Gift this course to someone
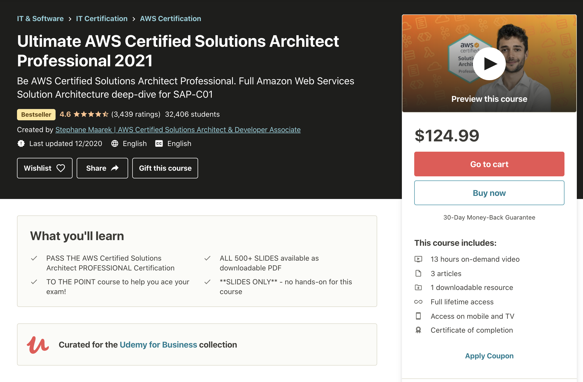The image size is (583, 382). coord(165,168)
